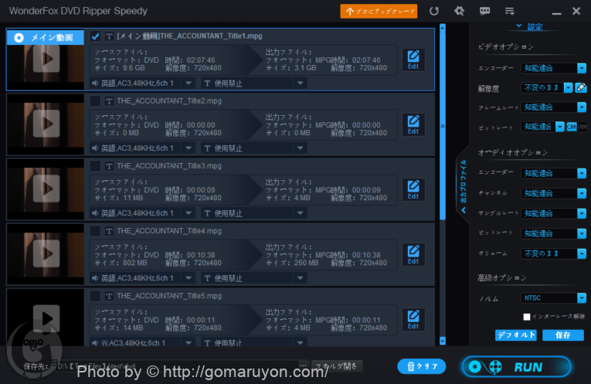Viewport: 591px width, 384px height.
Task: Click the title list scrollbar thumb
Action: (443, 126)
